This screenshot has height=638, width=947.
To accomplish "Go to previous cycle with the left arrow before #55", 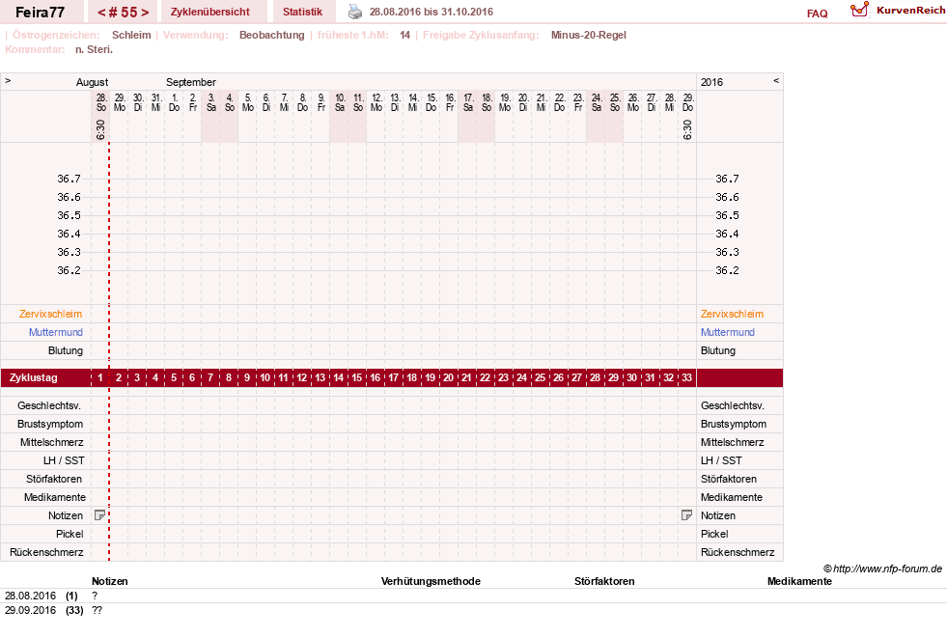I will click(101, 13).
